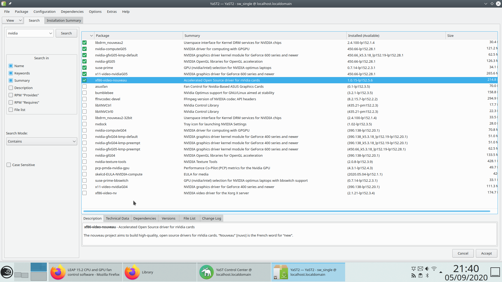
Task: Open the Dependencies menu
Action: pyautogui.click(x=72, y=11)
